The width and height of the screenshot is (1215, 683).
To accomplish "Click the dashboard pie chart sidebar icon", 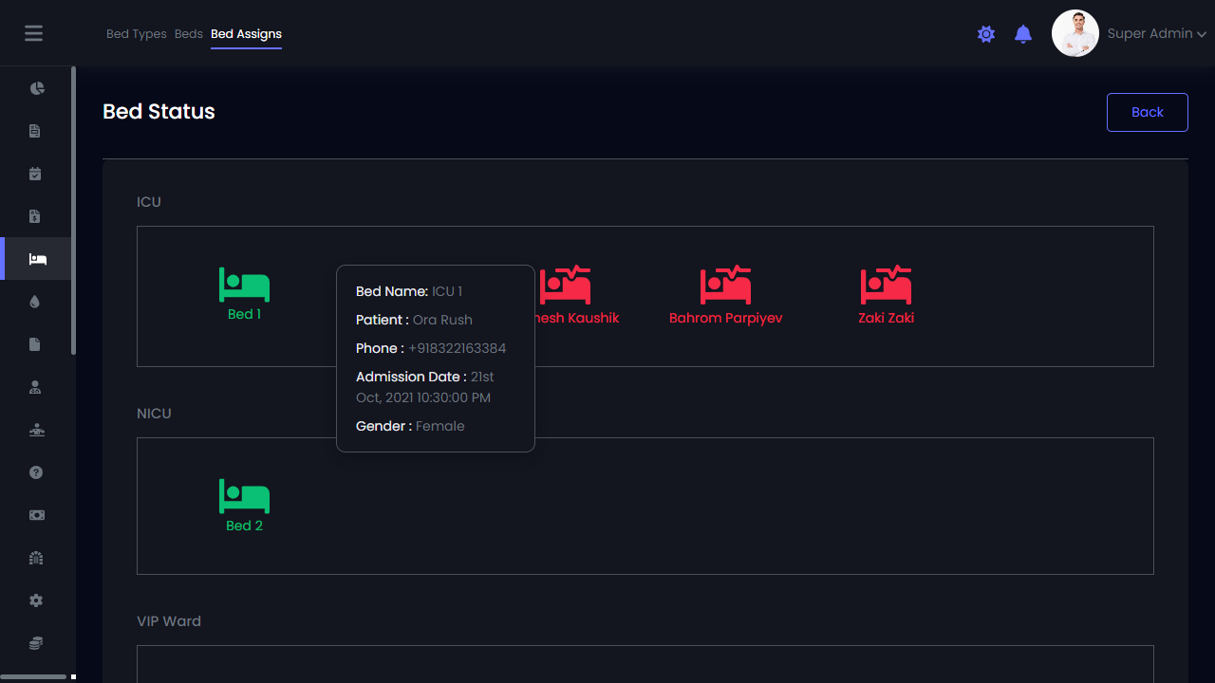I will (37, 88).
